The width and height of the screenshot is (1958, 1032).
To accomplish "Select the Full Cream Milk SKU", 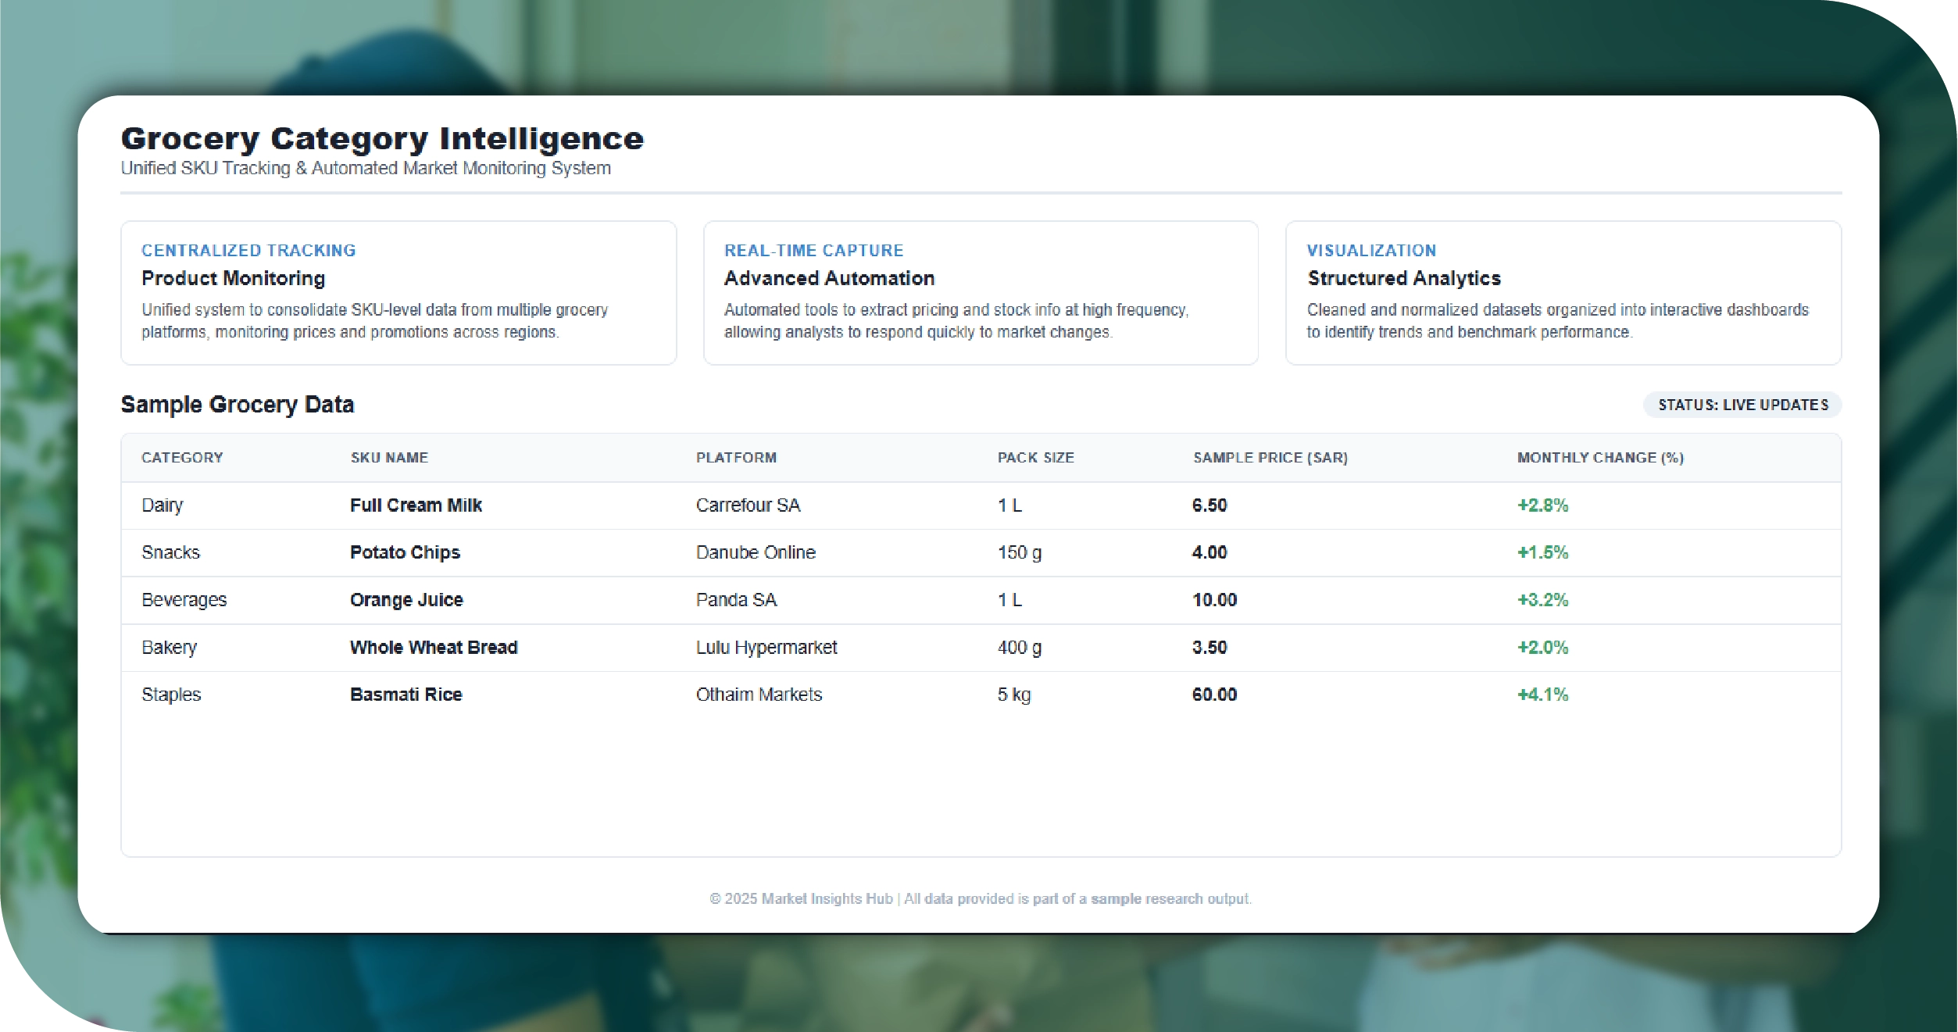I will tap(416, 505).
